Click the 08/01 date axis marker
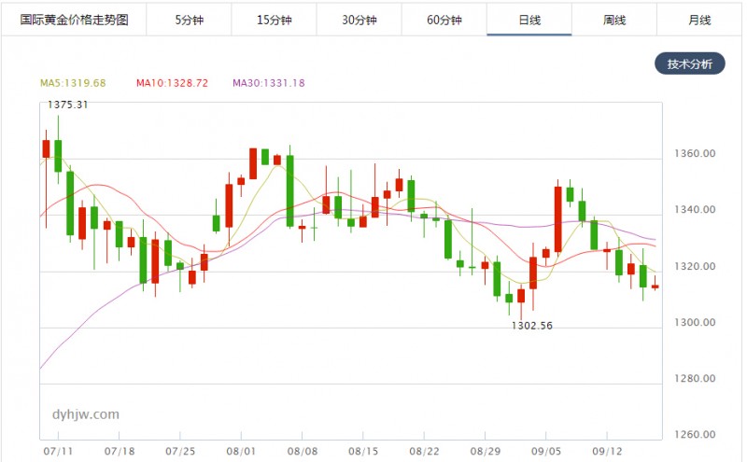The height and width of the screenshot is (462, 747). tap(241, 451)
